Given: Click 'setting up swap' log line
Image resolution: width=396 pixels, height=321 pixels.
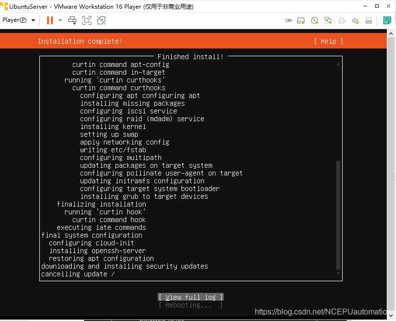Looking at the screenshot, I should point(109,134).
